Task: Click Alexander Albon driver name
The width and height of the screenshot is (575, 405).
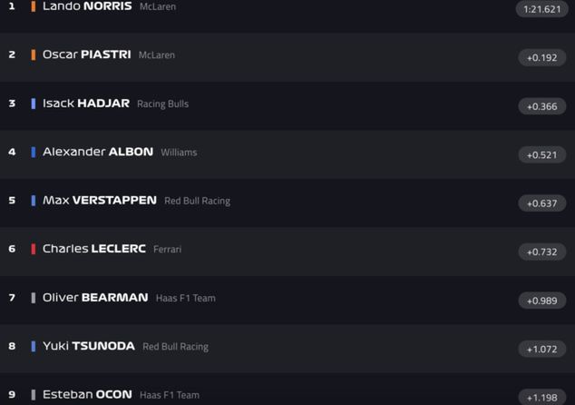Action: coord(98,152)
